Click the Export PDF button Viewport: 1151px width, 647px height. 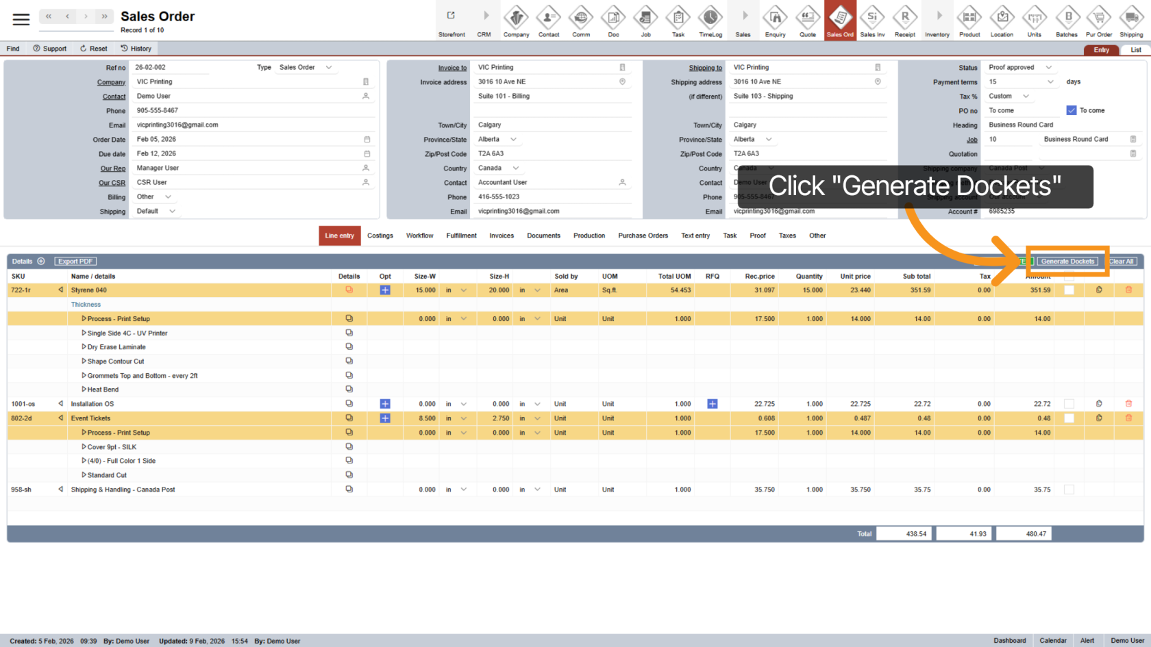point(75,262)
